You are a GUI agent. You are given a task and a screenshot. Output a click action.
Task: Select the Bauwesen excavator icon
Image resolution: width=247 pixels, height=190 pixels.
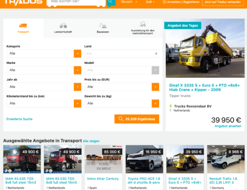click(x=103, y=26)
